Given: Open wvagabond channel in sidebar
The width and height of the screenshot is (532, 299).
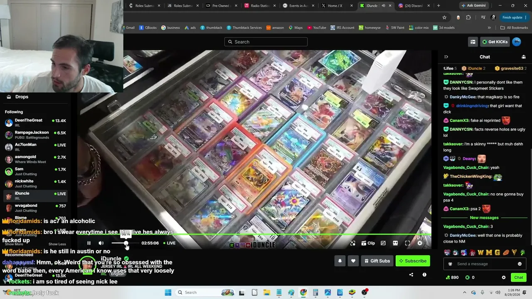Looking at the screenshot, I should (x=36, y=208).
